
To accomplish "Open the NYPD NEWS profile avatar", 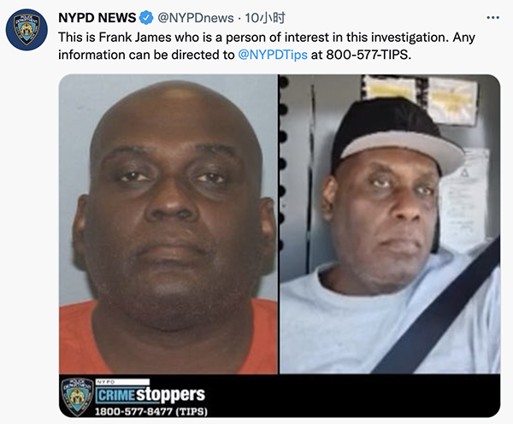I will point(27,30).
